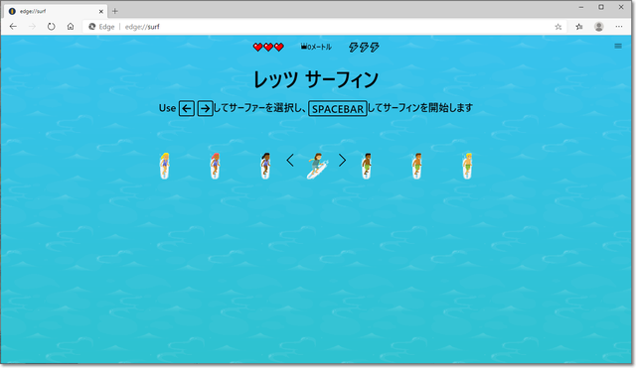Close the edge://surf tab
636x368 pixels.
[x=101, y=11]
